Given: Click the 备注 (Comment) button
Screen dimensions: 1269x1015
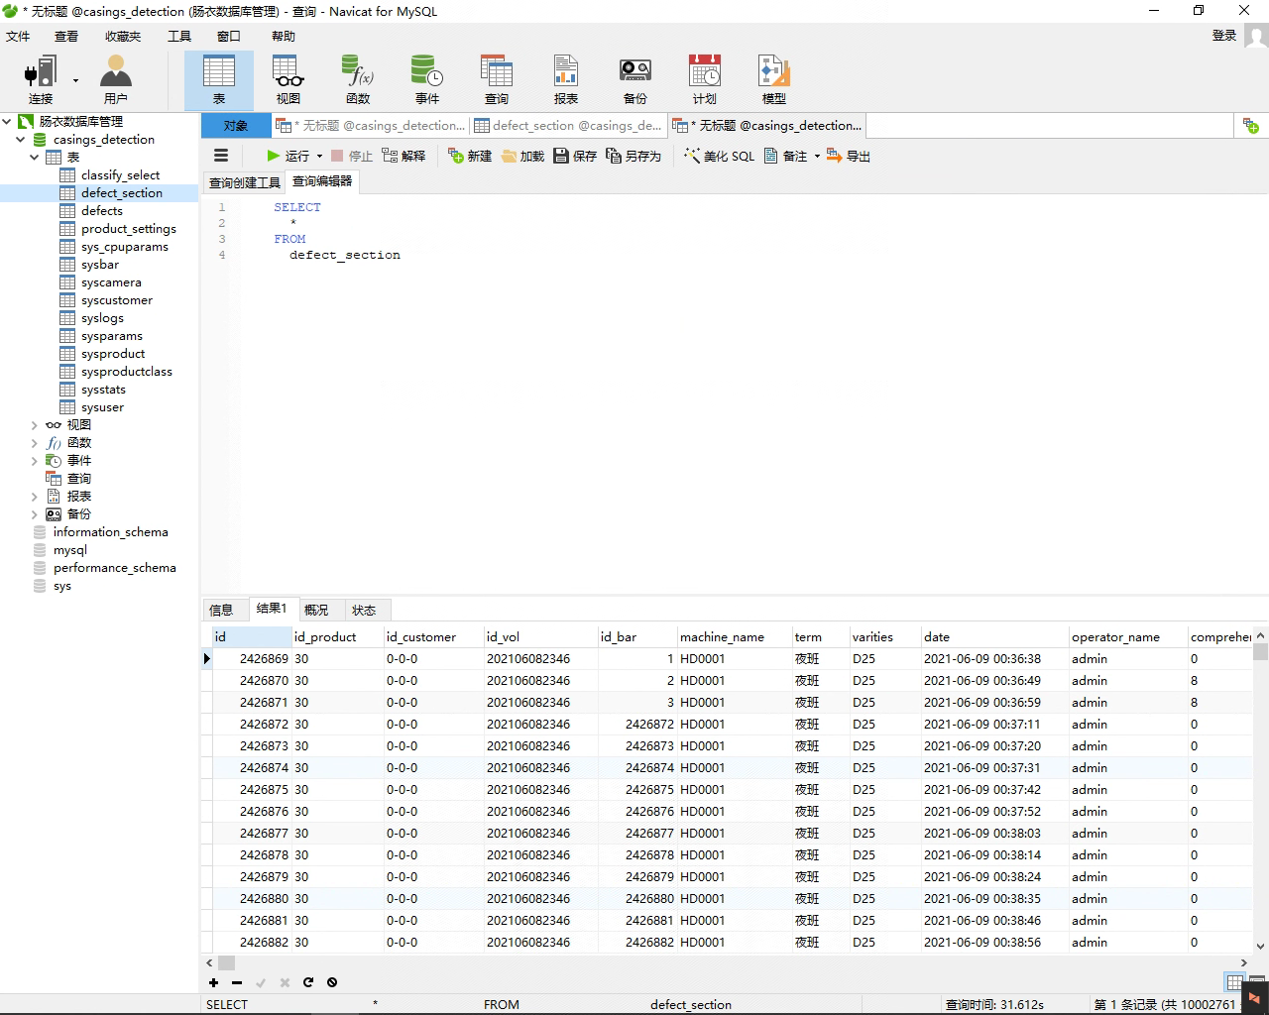Looking at the screenshot, I should (786, 156).
